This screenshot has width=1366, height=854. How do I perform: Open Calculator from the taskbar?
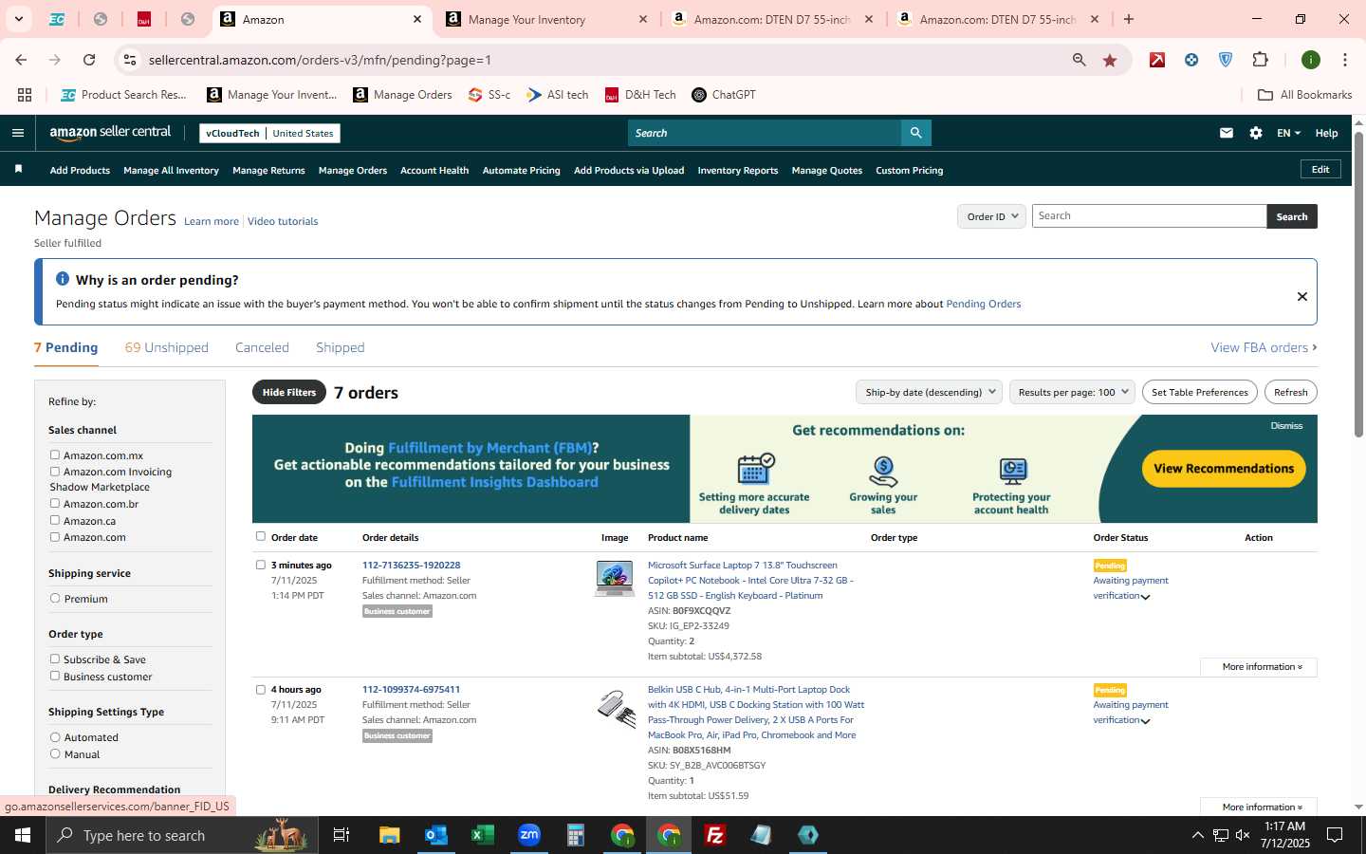[x=575, y=835]
